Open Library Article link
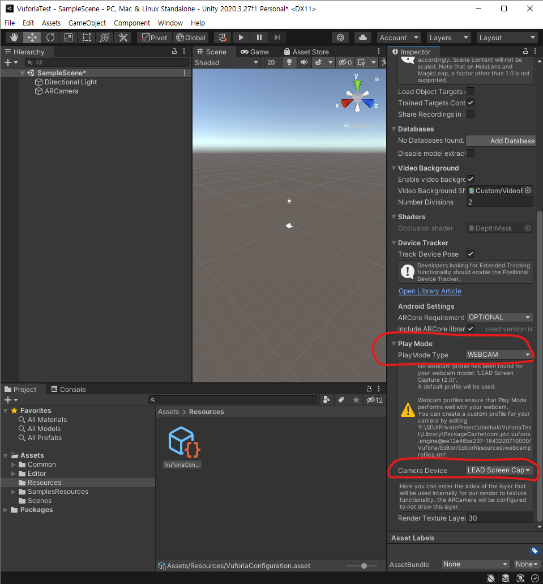The image size is (543, 584). click(430, 291)
